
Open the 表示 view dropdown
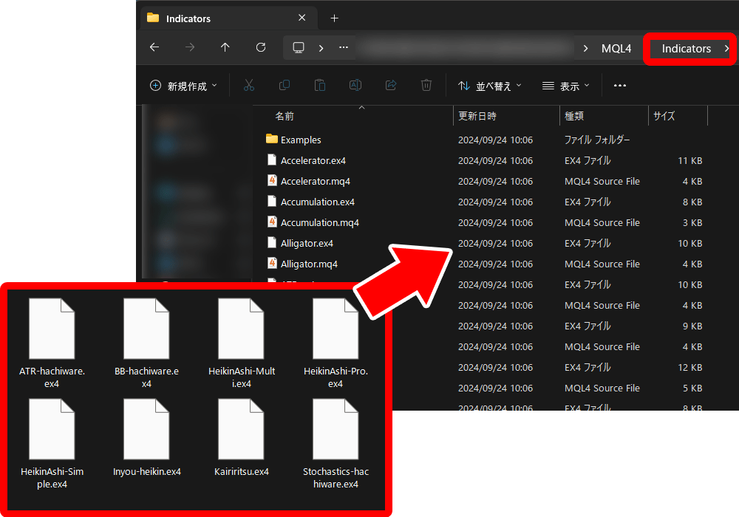click(x=566, y=86)
